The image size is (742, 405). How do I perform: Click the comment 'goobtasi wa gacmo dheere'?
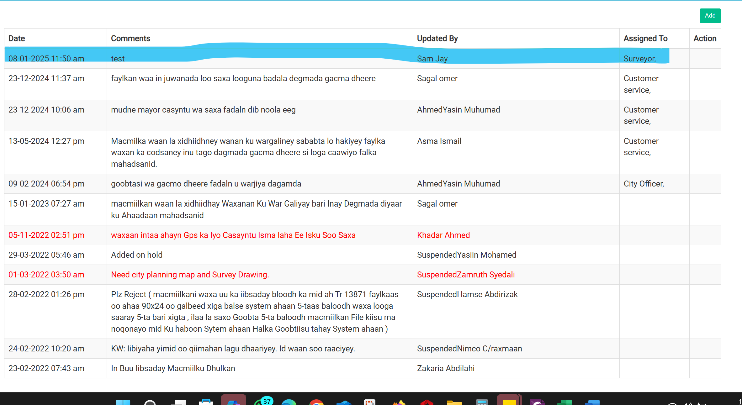[206, 184]
